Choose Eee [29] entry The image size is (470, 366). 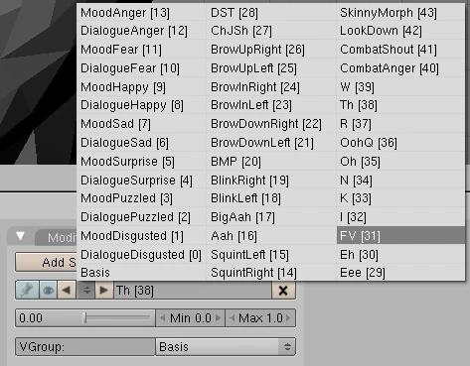[400, 273]
